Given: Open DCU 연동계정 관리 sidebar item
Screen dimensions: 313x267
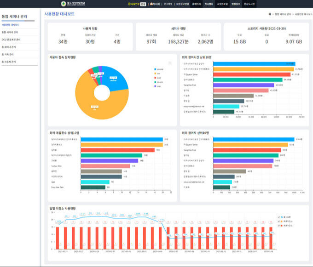Looking at the screenshot, I should click(11, 40).
